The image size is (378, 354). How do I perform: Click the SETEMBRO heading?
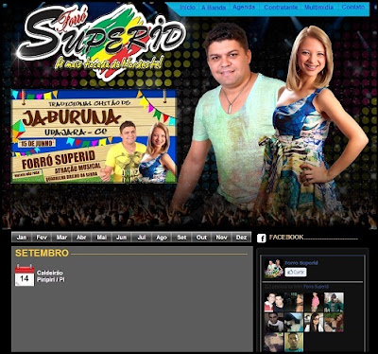coord(42,253)
